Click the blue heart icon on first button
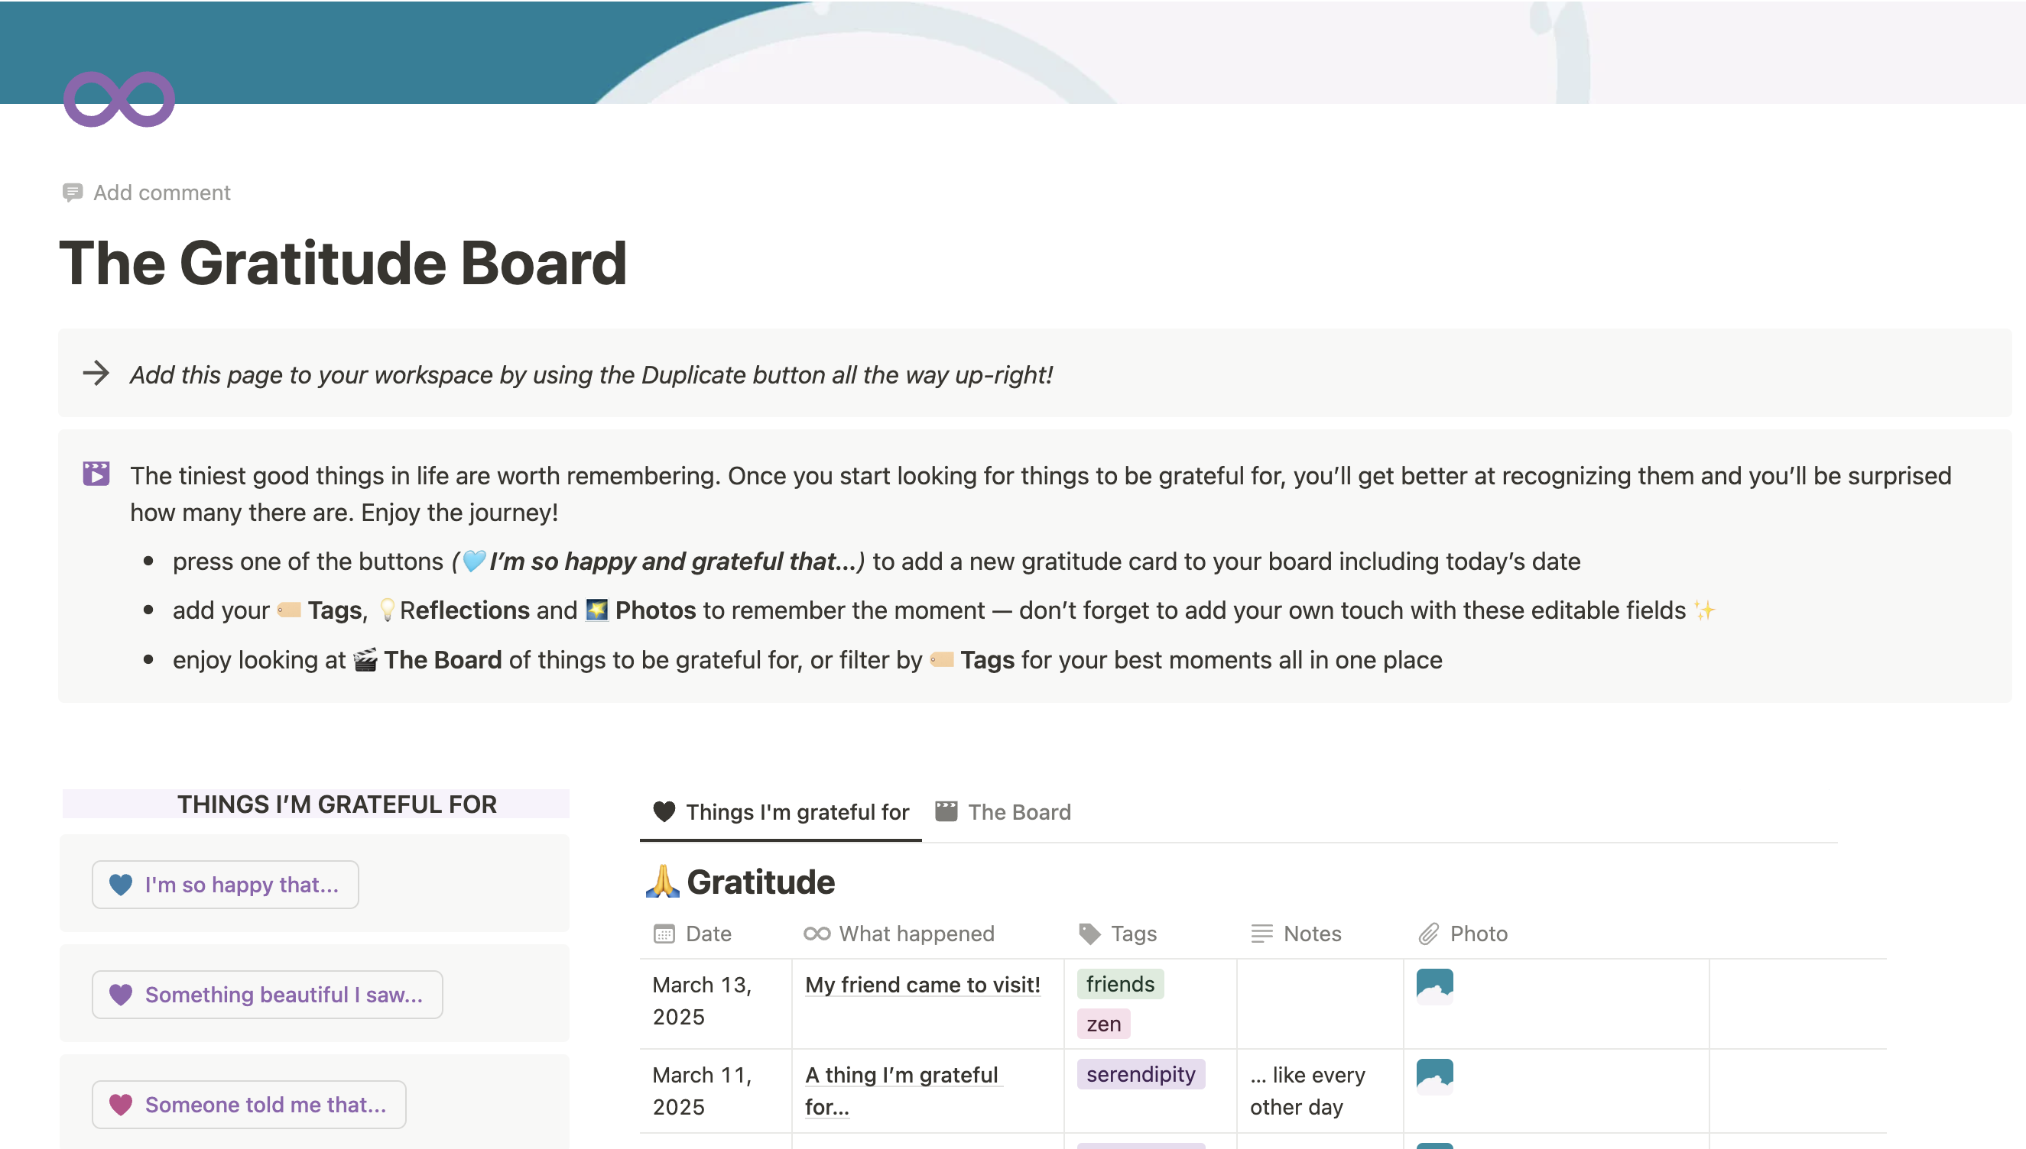2026x1149 pixels. (121, 885)
